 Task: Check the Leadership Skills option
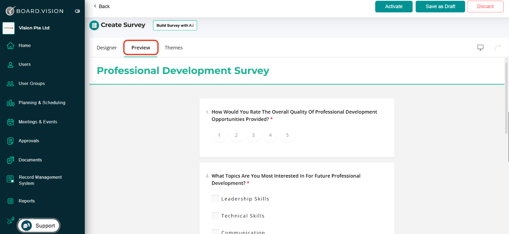point(215,199)
